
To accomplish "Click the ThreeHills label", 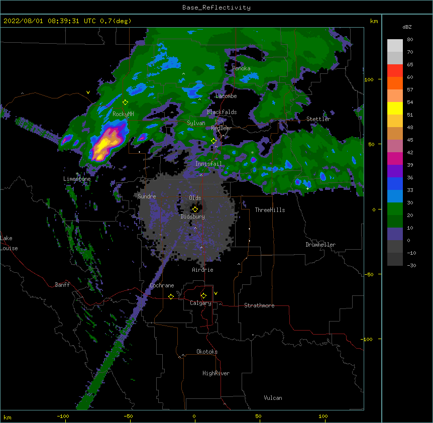I will pyautogui.click(x=270, y=210).
